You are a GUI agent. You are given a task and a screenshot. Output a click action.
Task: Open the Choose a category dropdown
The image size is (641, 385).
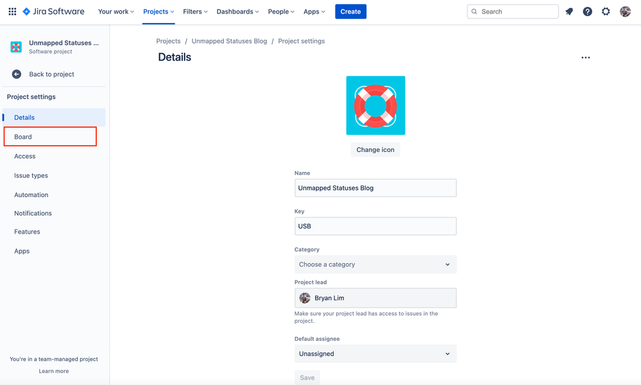click(x=375, y=264)
